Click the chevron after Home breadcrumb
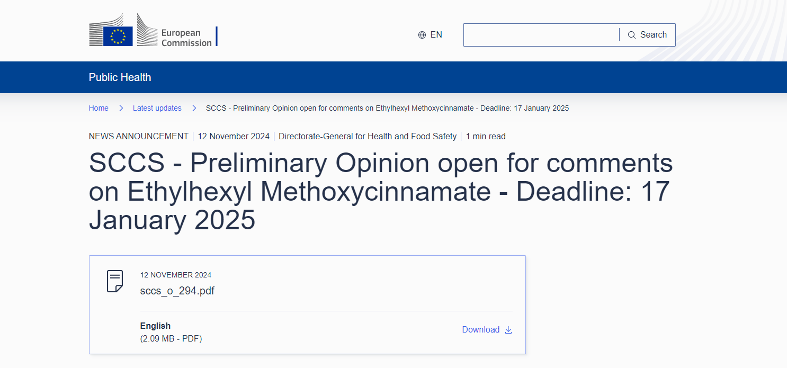 tap(121, 108)
